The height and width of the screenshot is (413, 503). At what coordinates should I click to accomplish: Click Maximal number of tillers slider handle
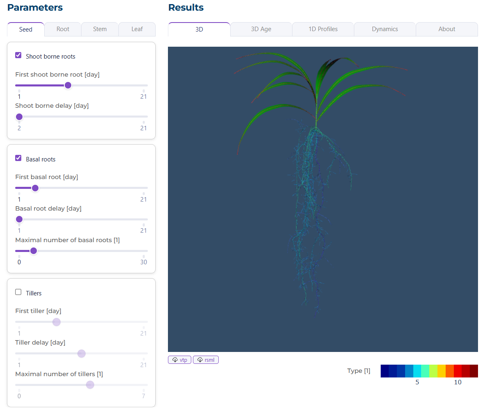coord(90,385)
